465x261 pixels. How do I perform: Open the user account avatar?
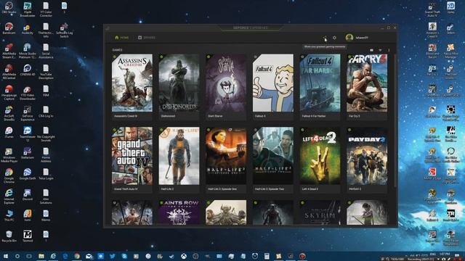pos(349,38)
